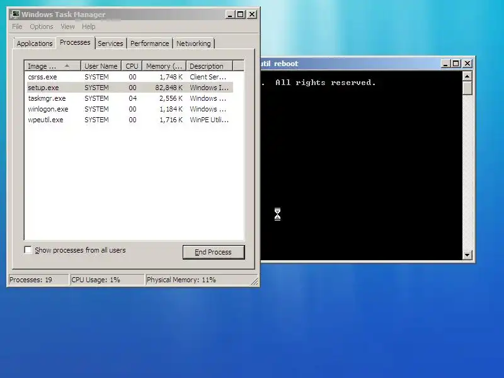Screen dimensions: 504x378
Task: Switch to the Services tab
Action: pyautogui.click(x=110, y=43)
